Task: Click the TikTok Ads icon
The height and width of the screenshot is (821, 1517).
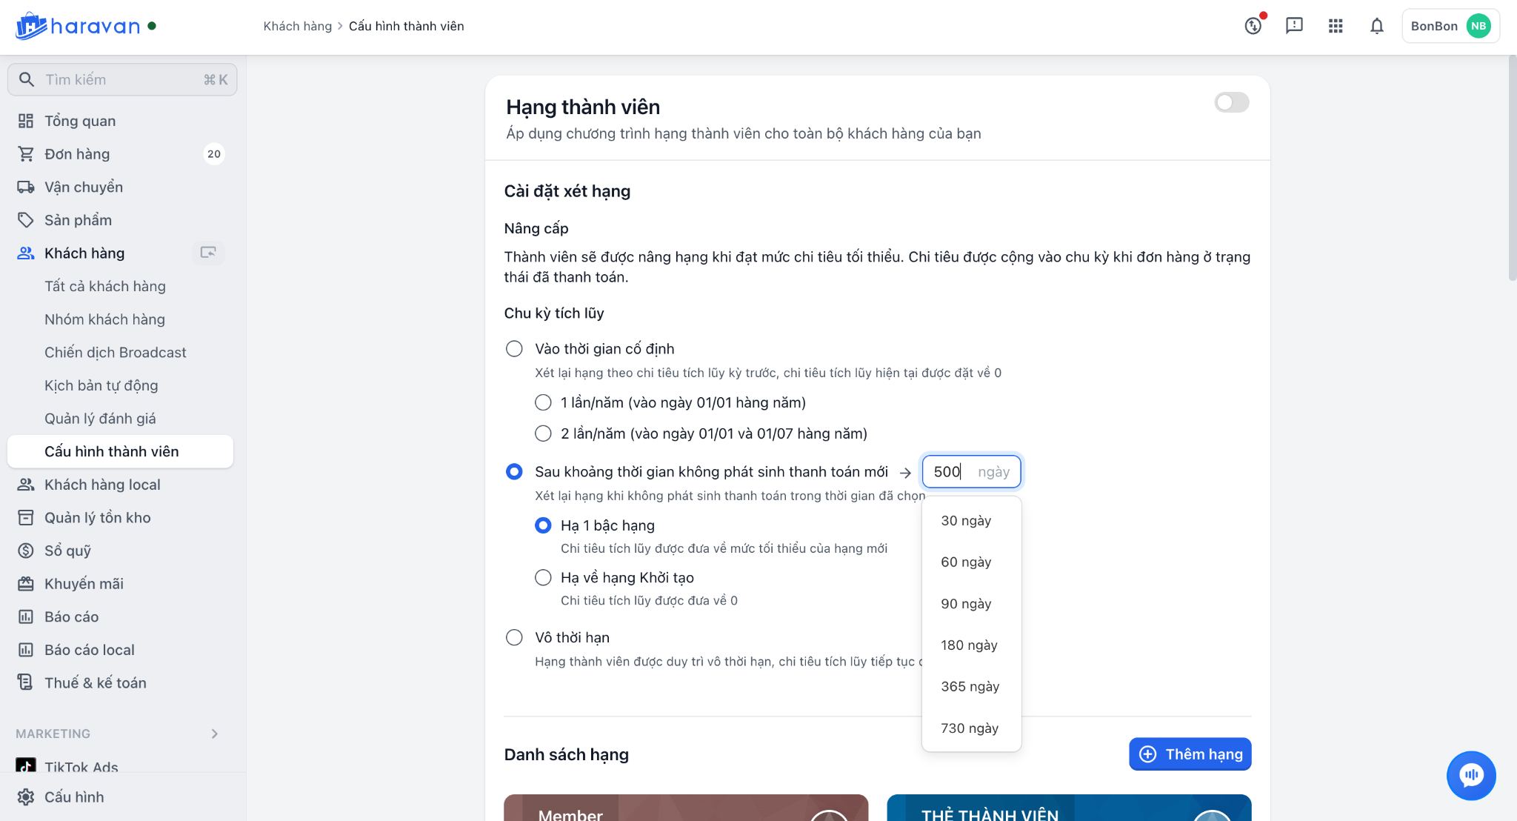Action: [26, 766]
